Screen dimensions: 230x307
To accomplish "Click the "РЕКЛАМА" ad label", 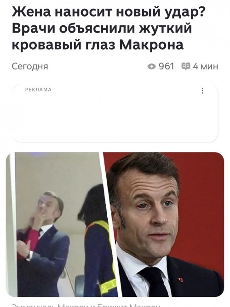I will click(x=38, y=90).
